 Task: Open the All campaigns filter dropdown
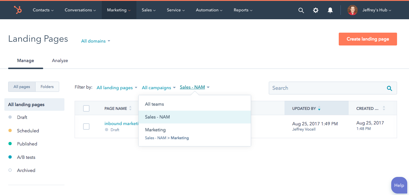click(x=159, y=88)
